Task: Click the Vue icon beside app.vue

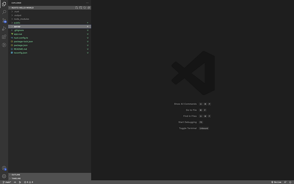Action: tap(12, 34)
